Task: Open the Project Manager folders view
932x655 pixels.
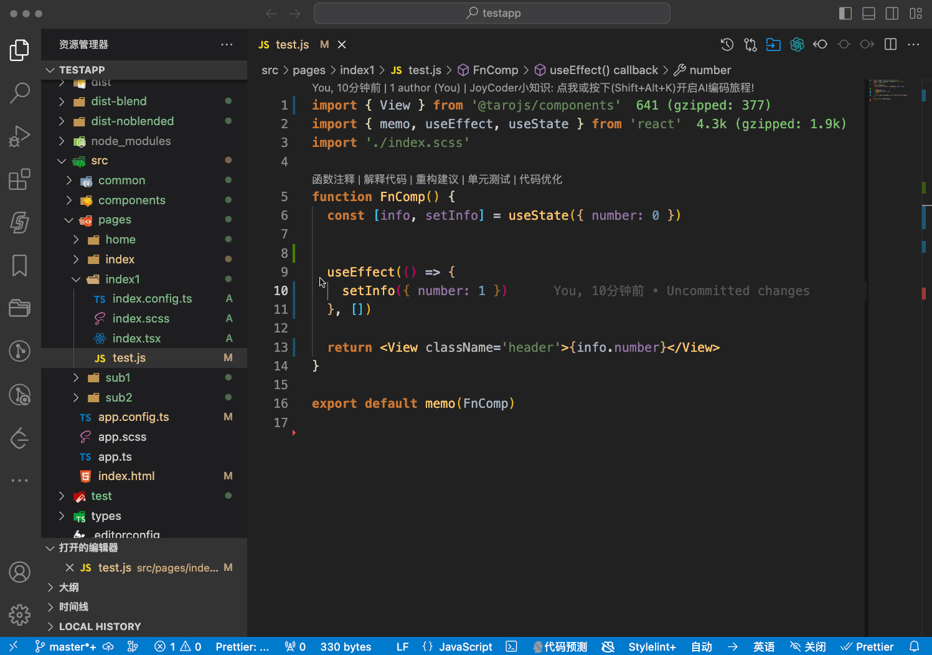Action: tap(20, 308)
